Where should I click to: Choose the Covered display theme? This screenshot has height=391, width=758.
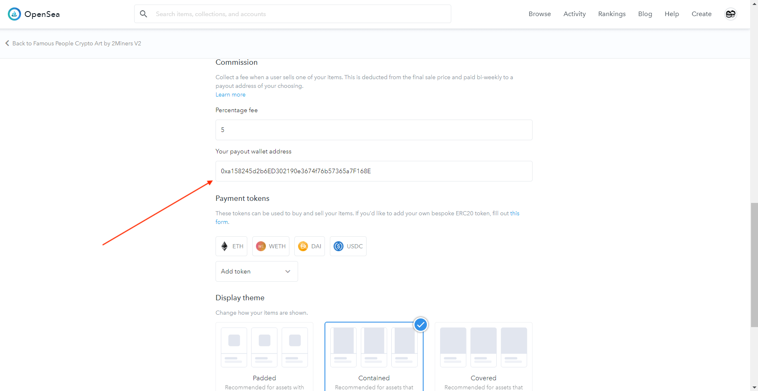(x=483, y=355)
